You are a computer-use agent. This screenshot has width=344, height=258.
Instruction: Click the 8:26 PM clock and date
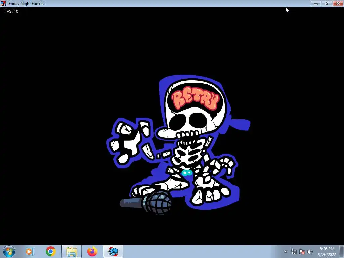coord(327,252)
